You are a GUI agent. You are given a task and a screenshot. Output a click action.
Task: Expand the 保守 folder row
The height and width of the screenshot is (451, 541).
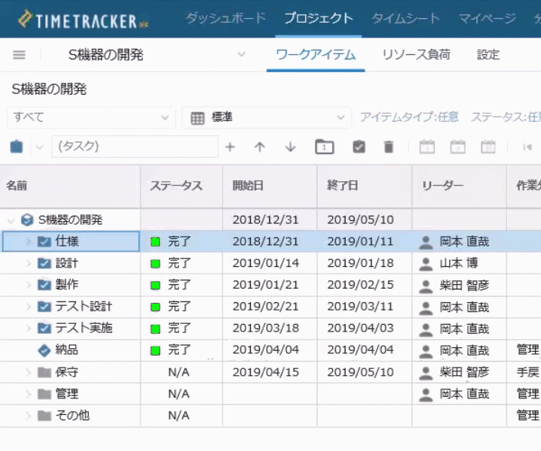tap(29, 372)
